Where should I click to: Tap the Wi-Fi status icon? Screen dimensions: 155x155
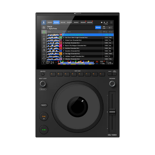click(x=107, y=22)
